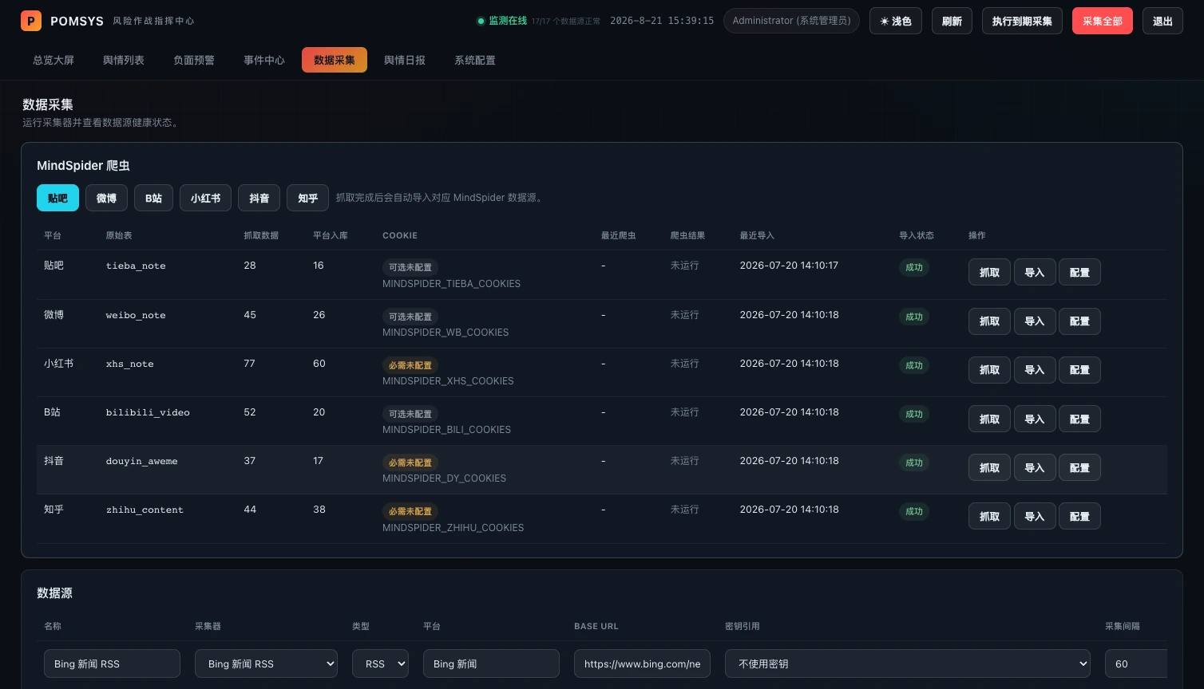
Task: Click the 成功 badge in 知乎 row
Action: tap(914, 511)
